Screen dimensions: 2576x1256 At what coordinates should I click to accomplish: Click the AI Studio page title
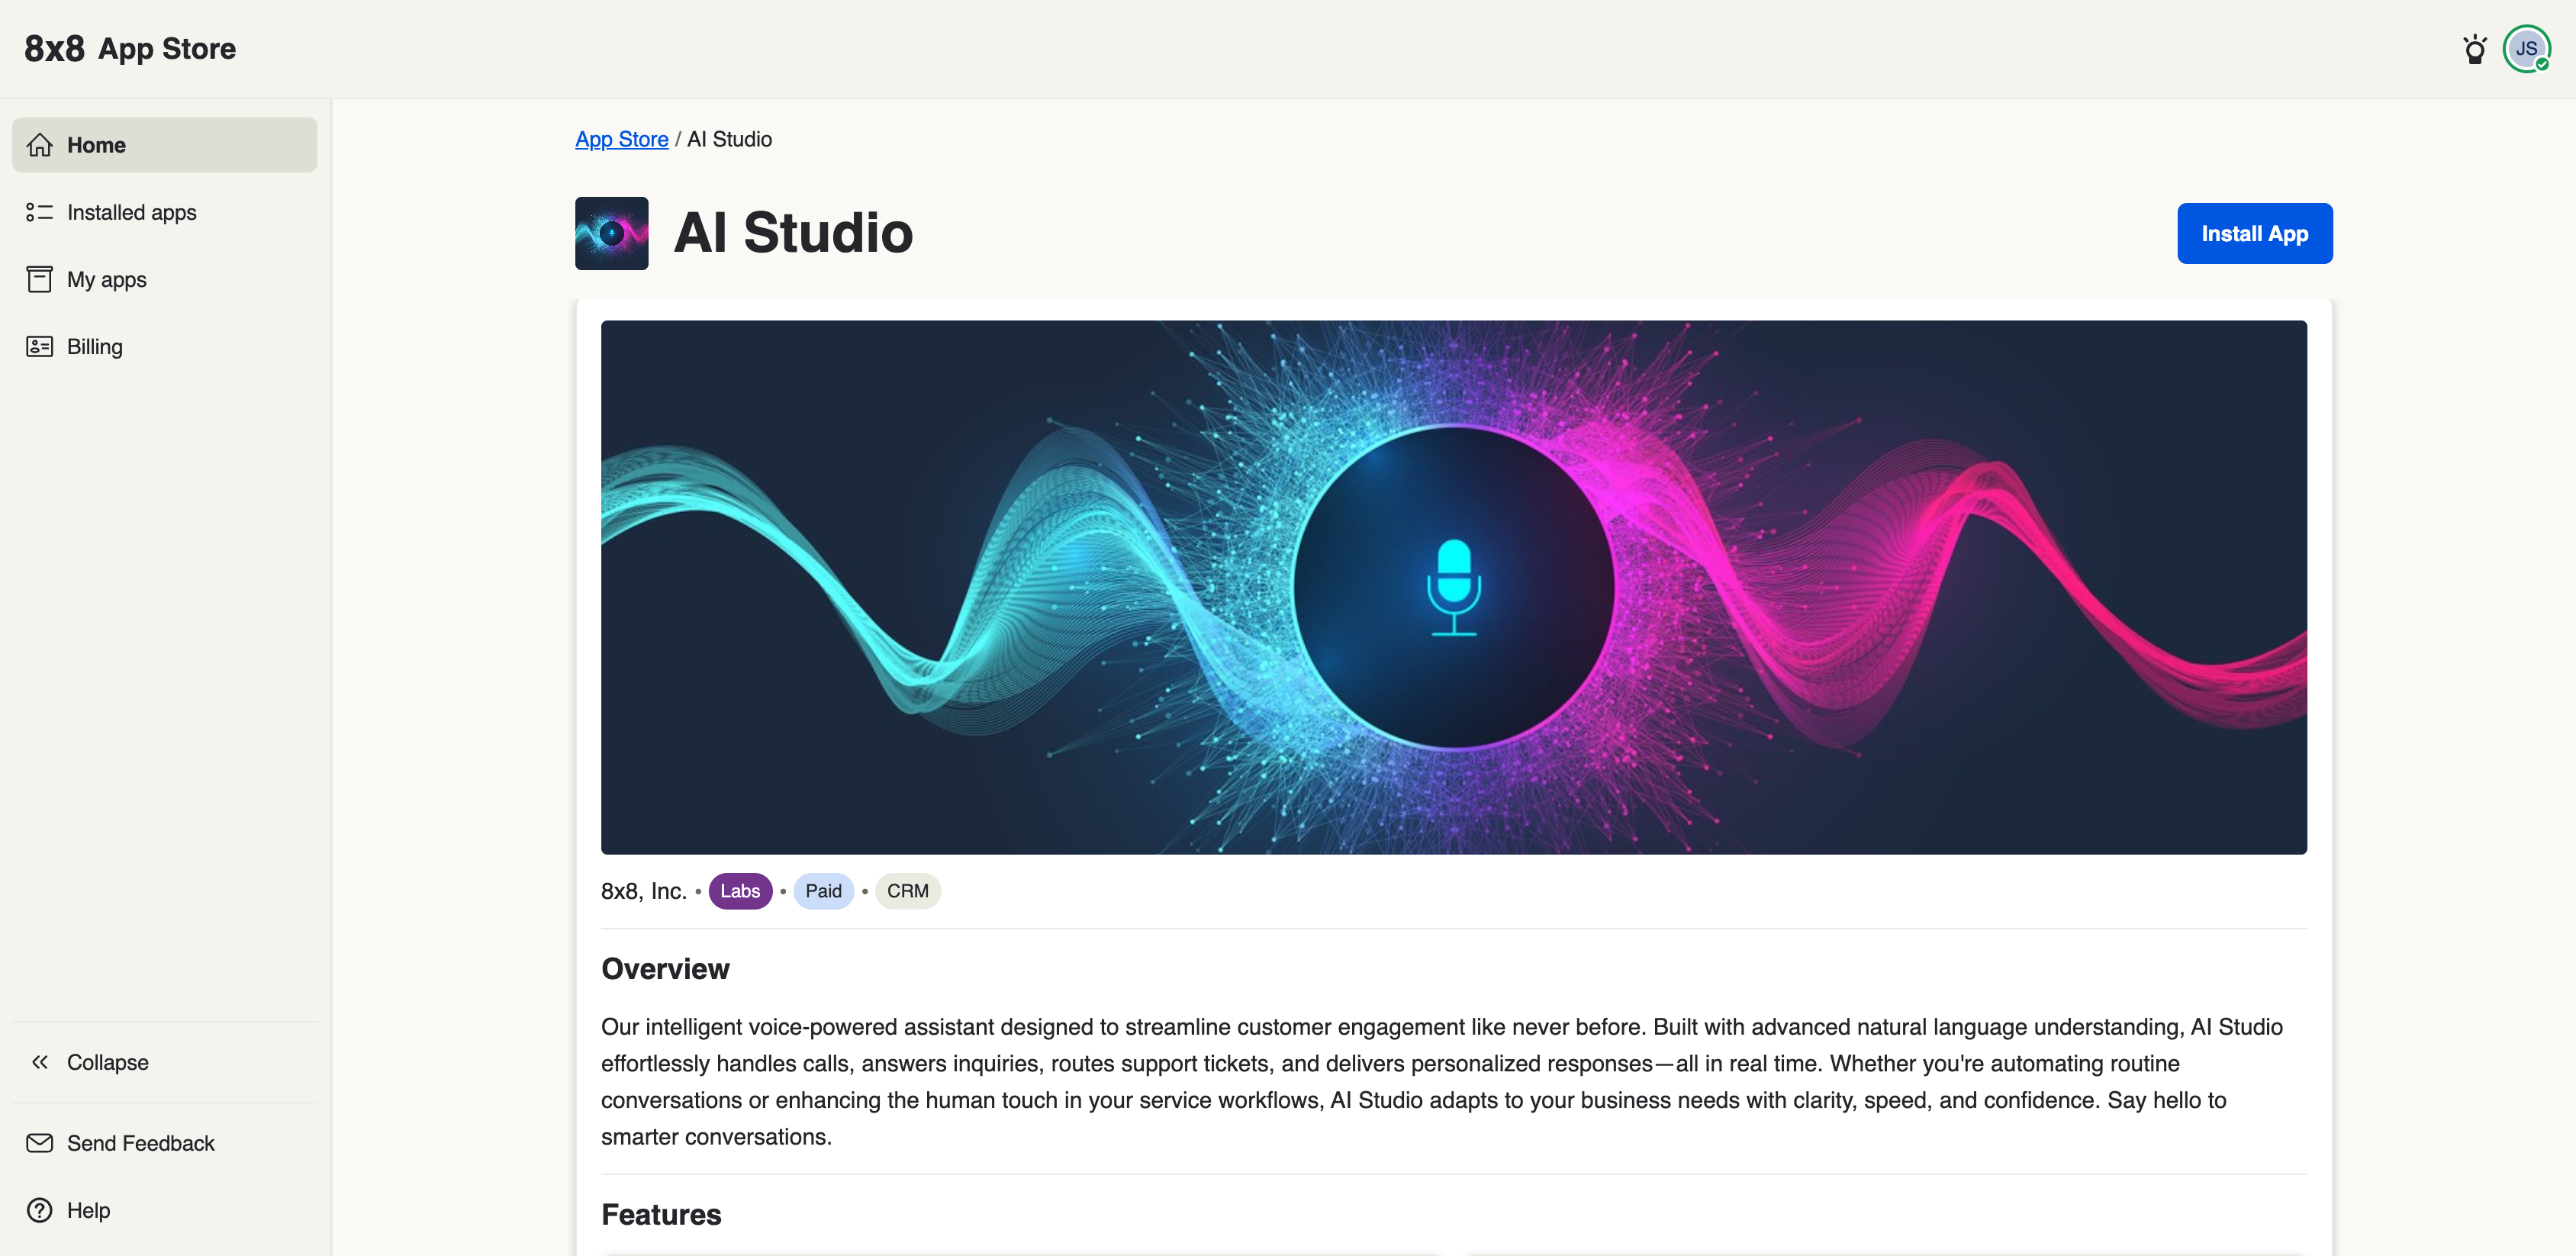[794, 233]
